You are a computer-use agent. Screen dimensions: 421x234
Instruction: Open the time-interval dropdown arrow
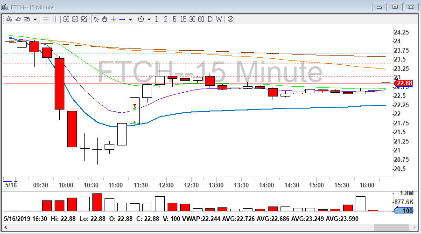point(149,19)
